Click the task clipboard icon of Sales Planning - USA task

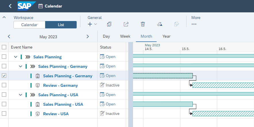point(38,104)
